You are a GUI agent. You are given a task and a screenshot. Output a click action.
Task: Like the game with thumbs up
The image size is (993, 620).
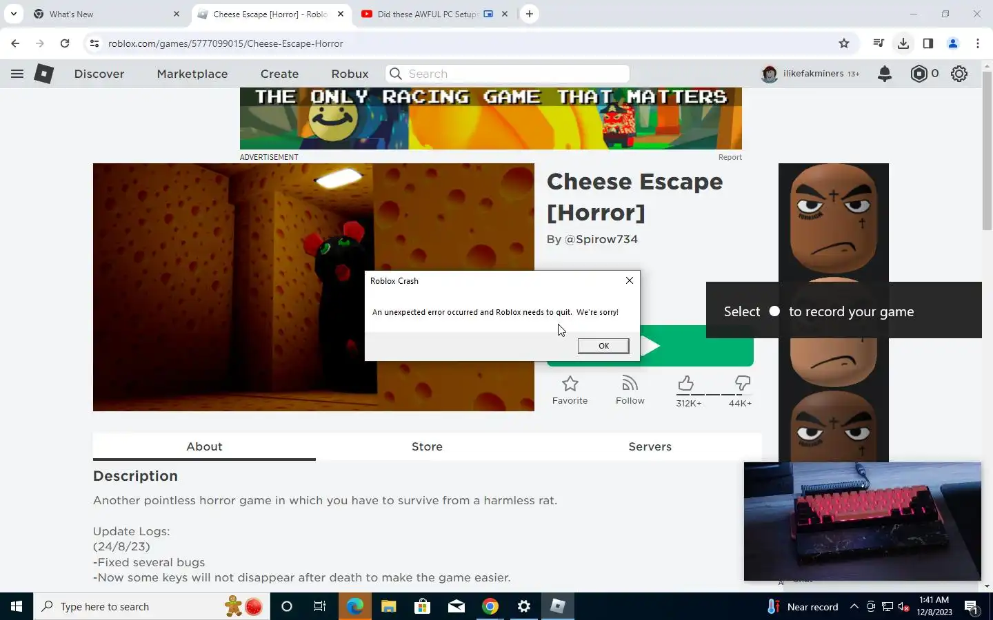tap(686, 384)
